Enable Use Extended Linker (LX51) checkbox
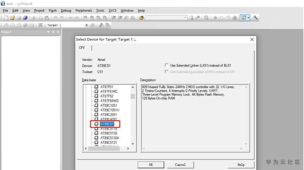The width and height of the screenshot is (304, 170). [x=167, y=65]
